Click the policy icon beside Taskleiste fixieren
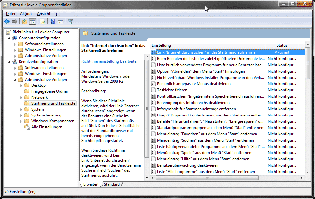This screenshot has height=199, width=315. (x=153, y=90)
